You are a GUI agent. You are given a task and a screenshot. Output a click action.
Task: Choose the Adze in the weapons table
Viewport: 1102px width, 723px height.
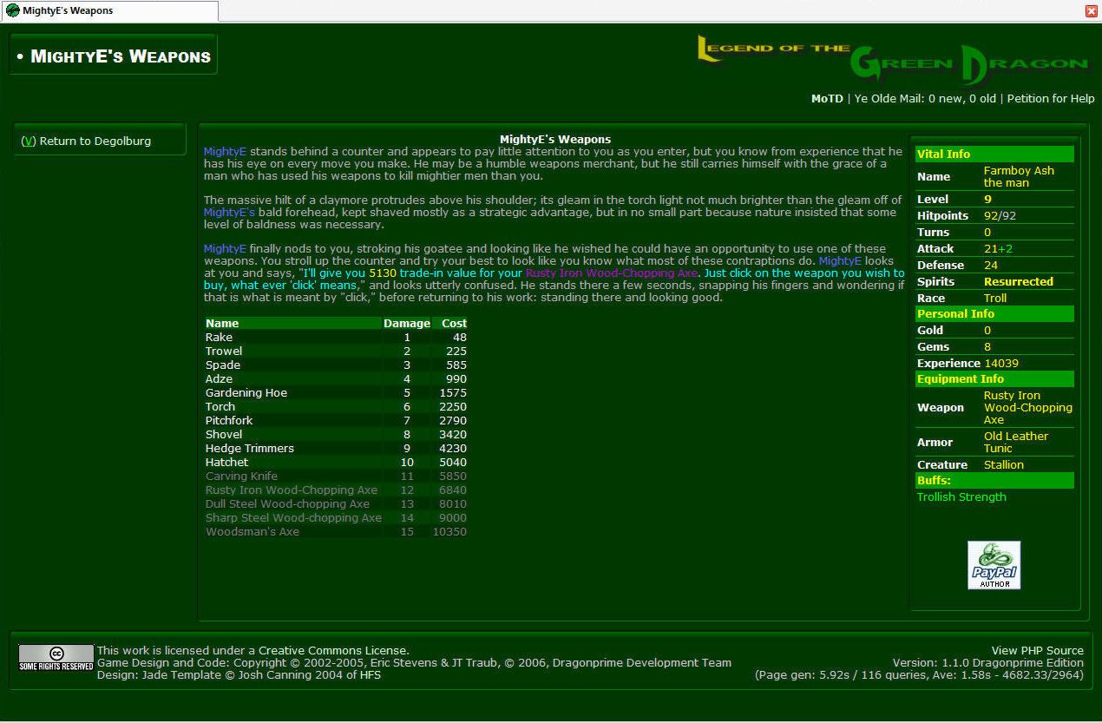click(219, 379)
